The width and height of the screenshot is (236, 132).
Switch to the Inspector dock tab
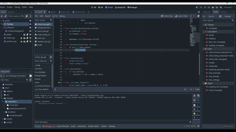pos(207,12)
